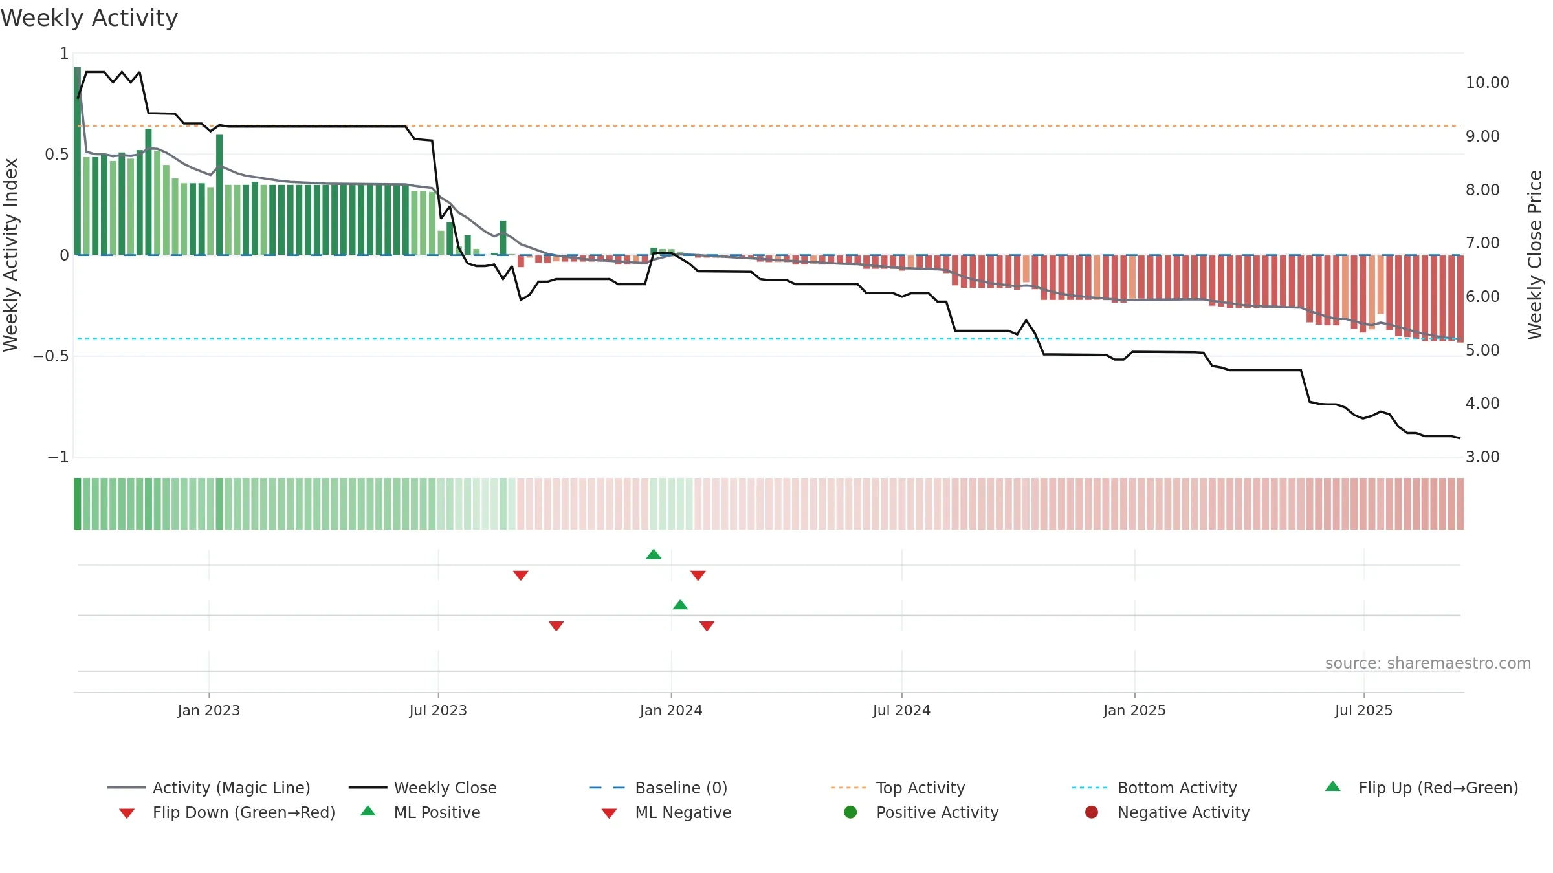Click the Jan 2023 axis label
The image size is (1553, 873).
(209, 711)
